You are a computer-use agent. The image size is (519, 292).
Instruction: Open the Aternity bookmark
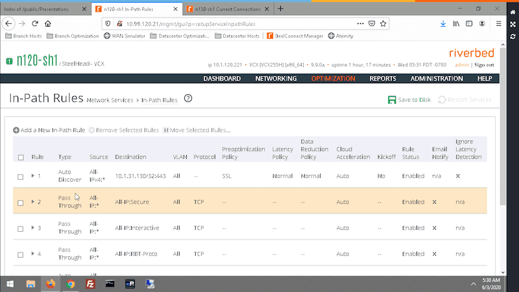341,36
